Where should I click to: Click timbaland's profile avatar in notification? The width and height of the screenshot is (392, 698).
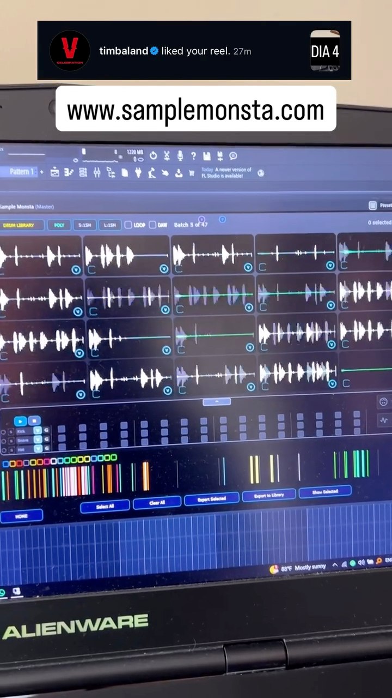pos(70,51)
